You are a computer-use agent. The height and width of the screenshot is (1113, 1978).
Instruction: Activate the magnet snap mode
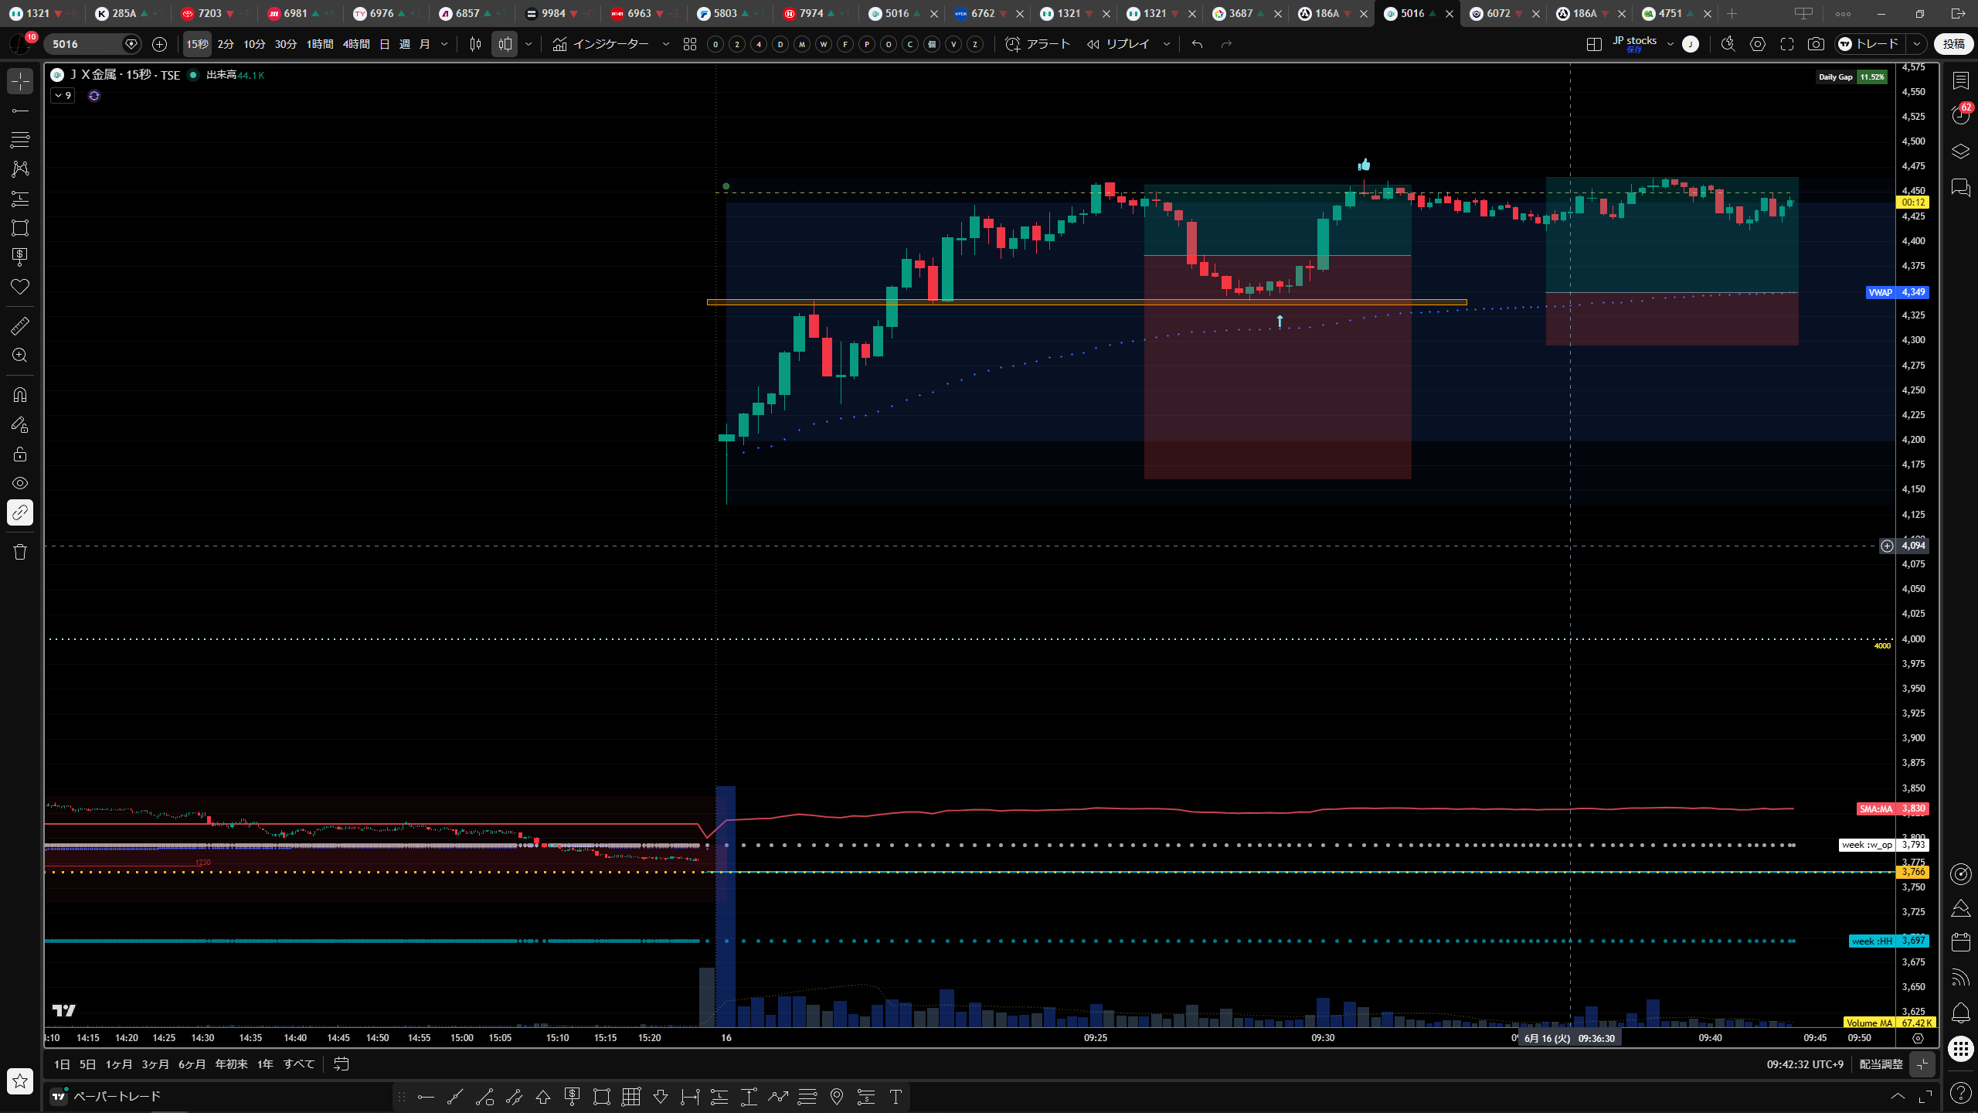click(20, 395)
